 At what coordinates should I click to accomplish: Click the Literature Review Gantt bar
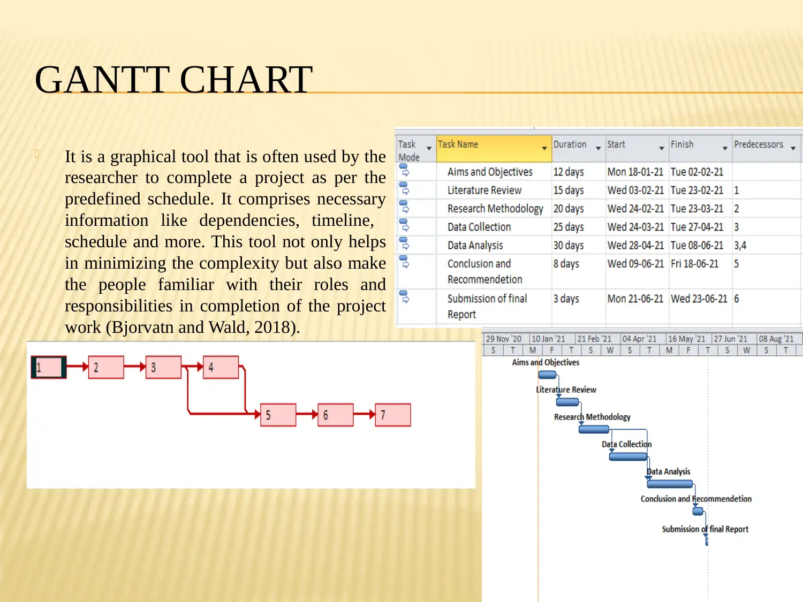567,402
